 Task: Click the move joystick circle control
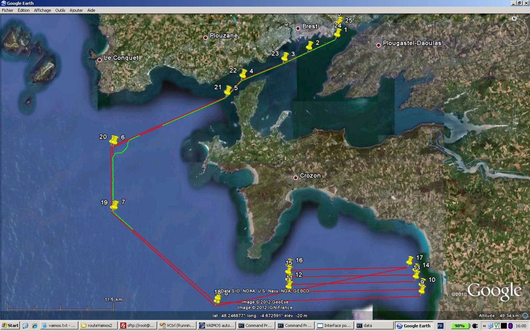pyautogui.click(x=514, y=58)
